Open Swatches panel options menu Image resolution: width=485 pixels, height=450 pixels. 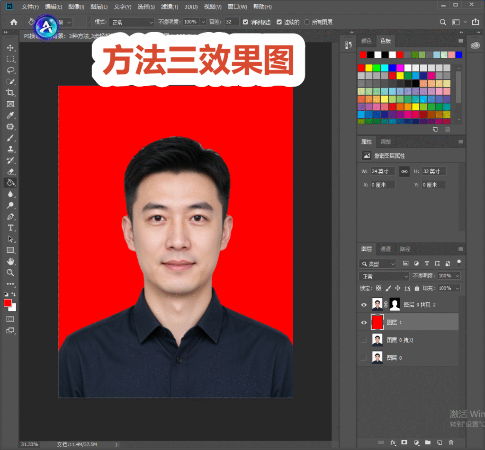460,41
